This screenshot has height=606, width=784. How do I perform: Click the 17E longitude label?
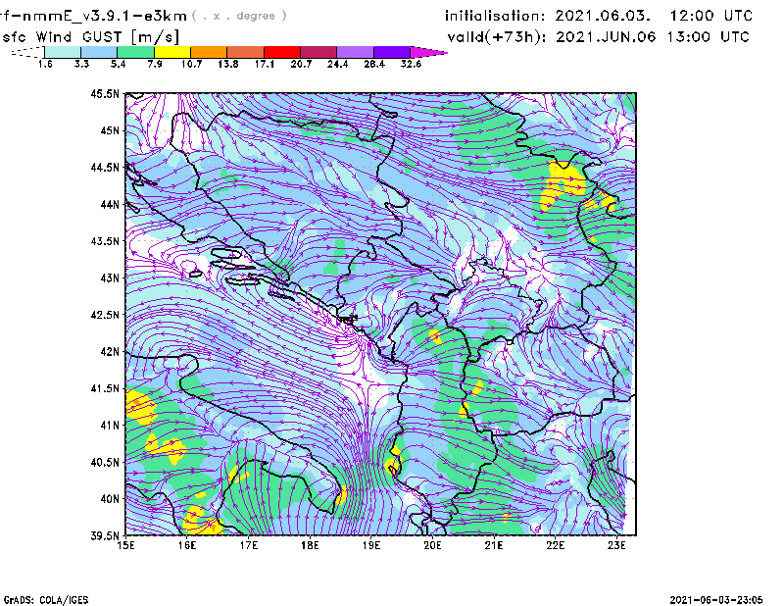coord(249,545)
